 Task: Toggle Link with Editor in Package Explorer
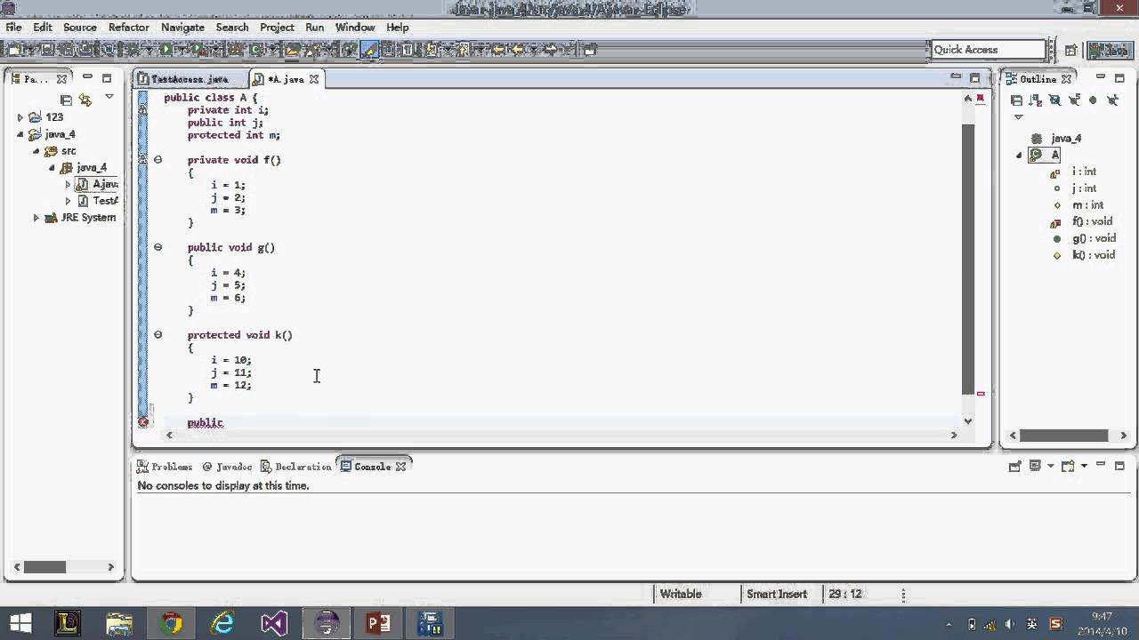click(x=85, y=100)
